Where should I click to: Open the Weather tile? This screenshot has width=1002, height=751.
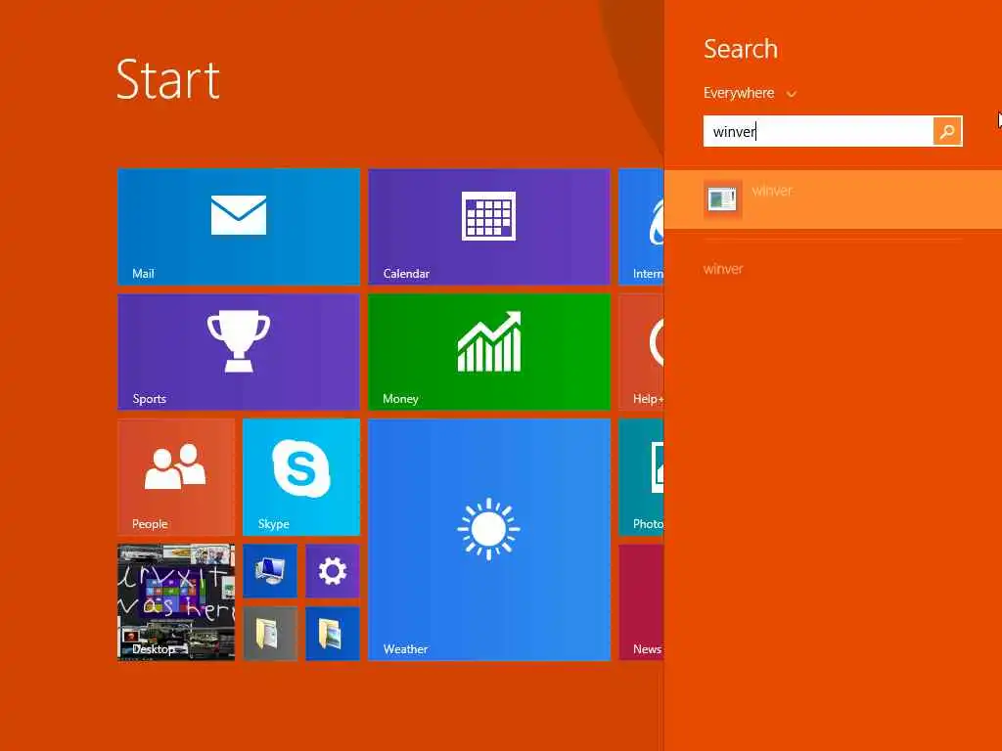(489, 539)
